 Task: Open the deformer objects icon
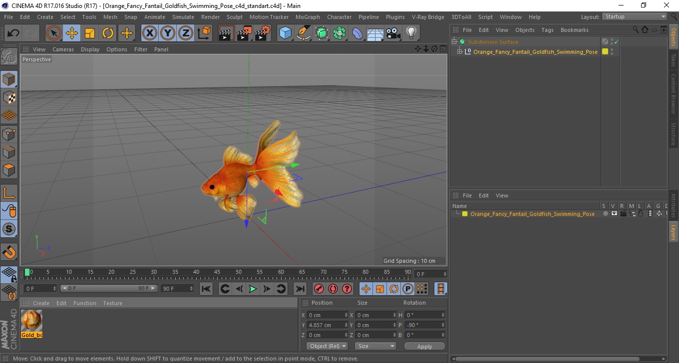coord(357,33)
